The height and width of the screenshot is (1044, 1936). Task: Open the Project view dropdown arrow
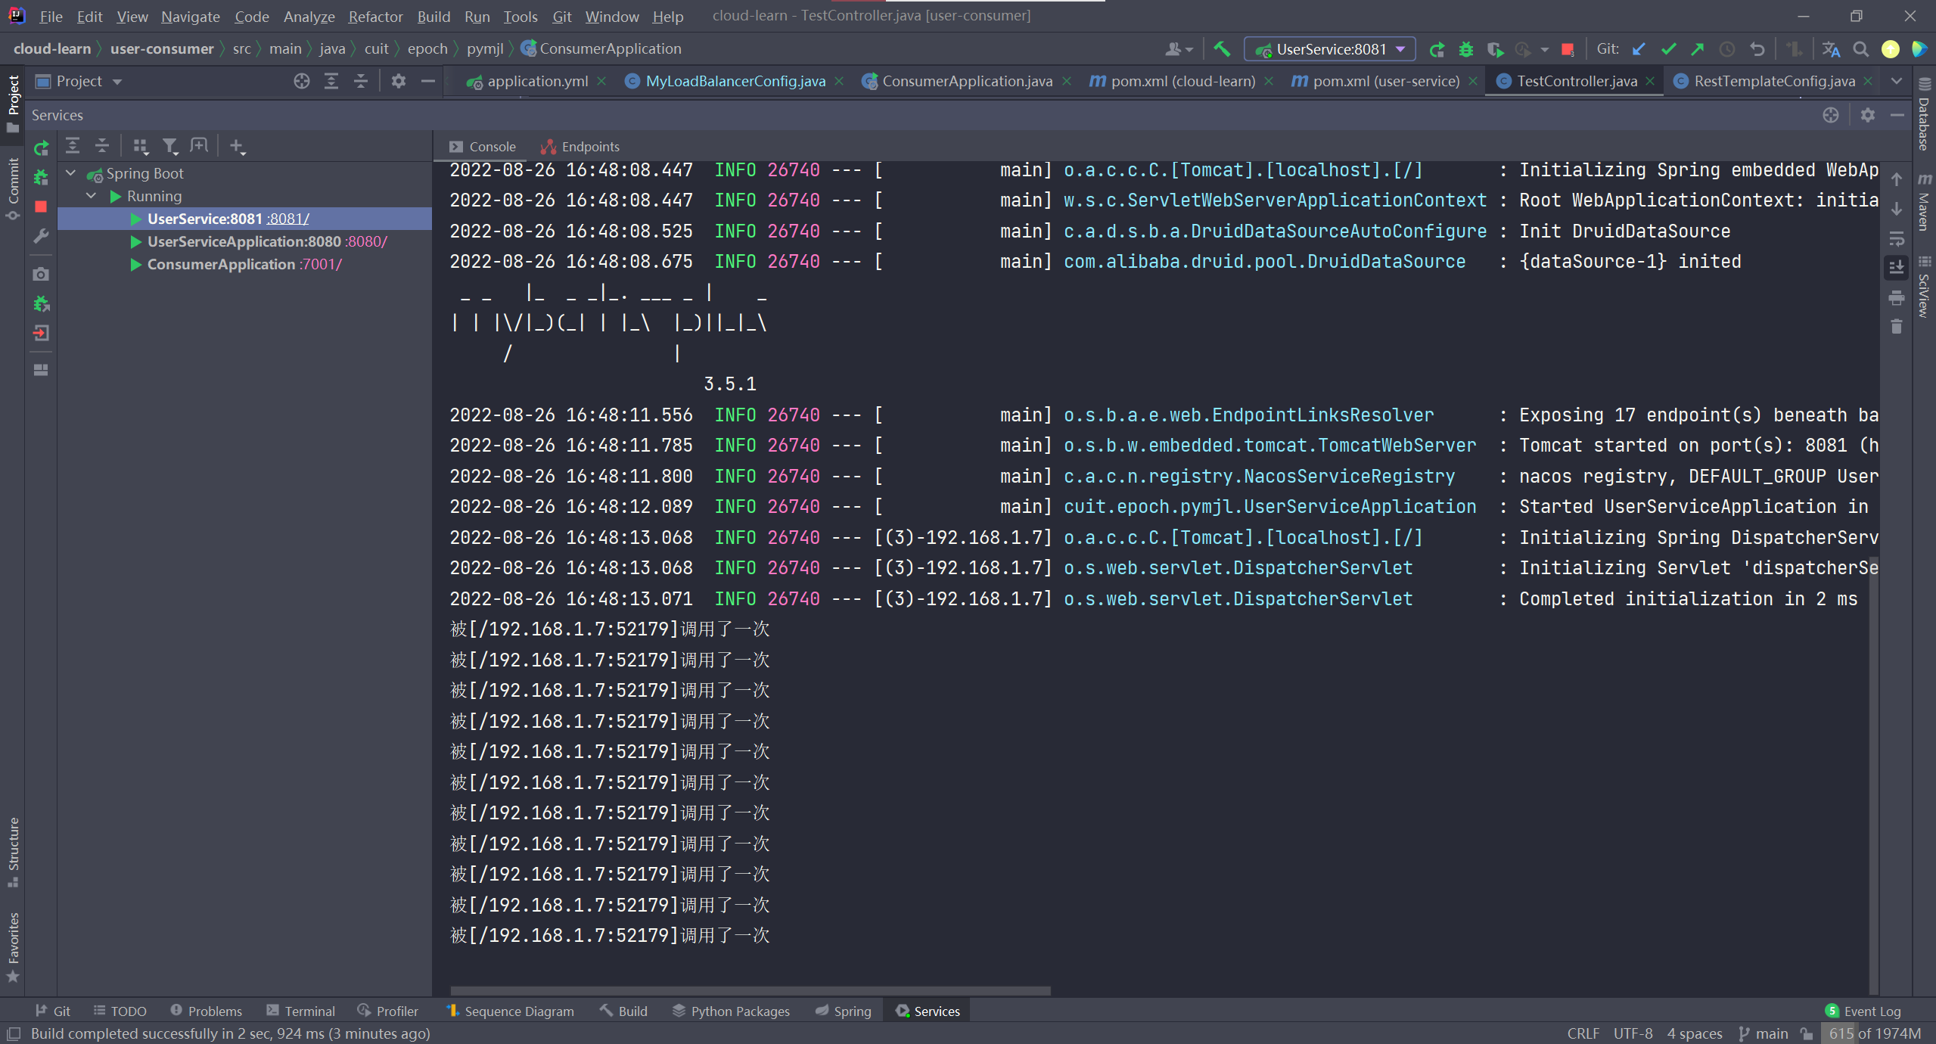(117, 82)
